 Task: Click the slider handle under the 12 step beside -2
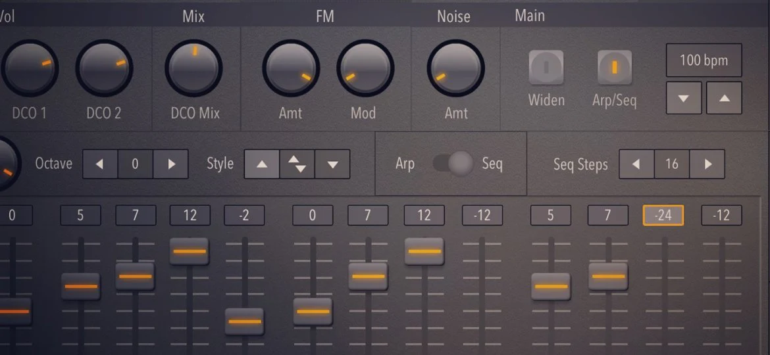190,252
